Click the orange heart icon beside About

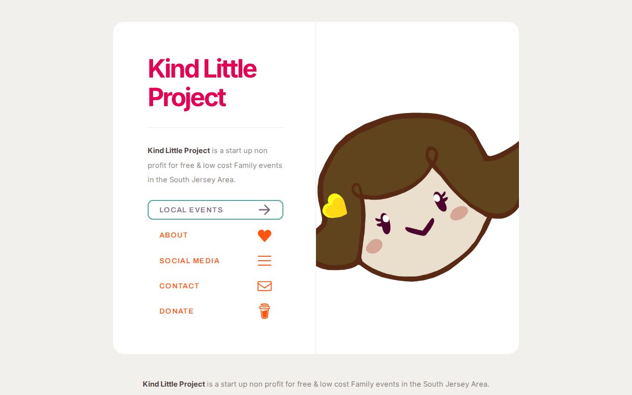pos(265,236)
